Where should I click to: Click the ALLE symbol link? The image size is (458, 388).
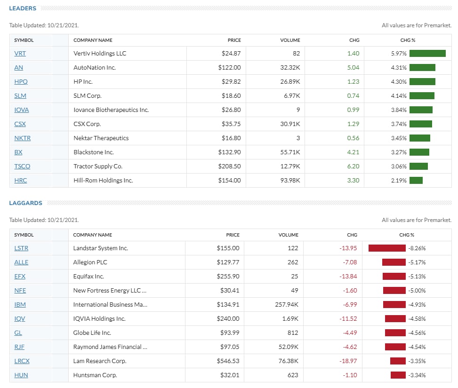click(x=21, y=262)
